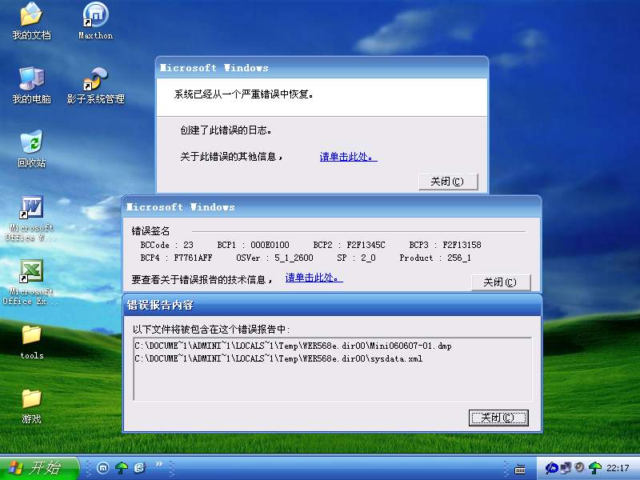This screenshot has width=640, height=480.
Task: Click the keyboard language bar icon
Action: coord(520,469)
